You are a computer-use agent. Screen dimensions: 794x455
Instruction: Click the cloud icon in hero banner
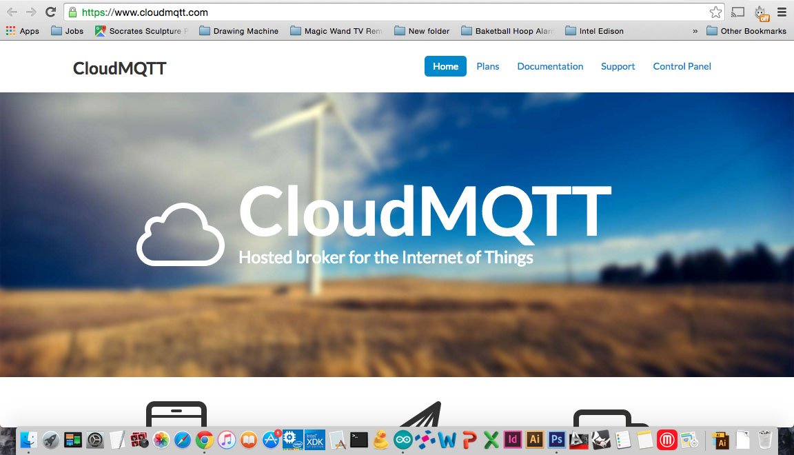point(181,234)
